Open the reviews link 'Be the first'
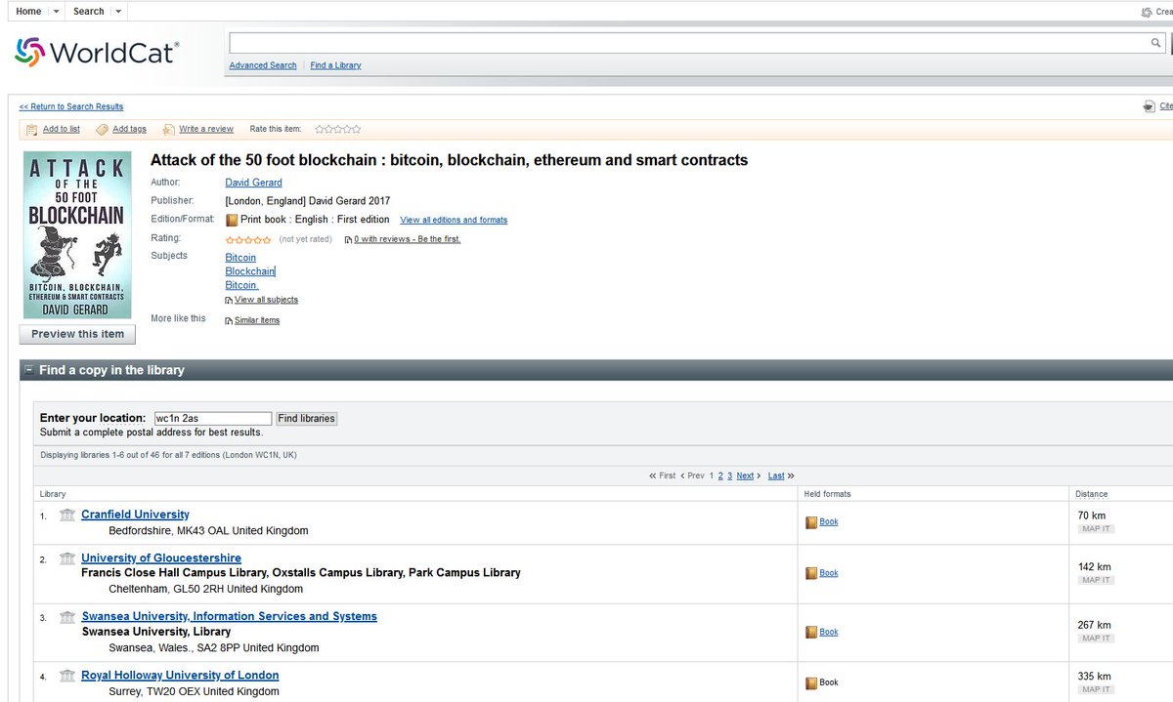This screenshot has width=1173, height=702. [x=408, y=239]
